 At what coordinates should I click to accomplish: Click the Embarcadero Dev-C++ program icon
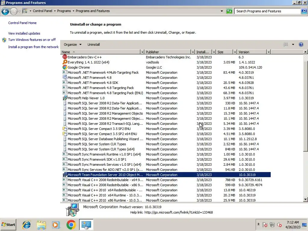[65, 57]
